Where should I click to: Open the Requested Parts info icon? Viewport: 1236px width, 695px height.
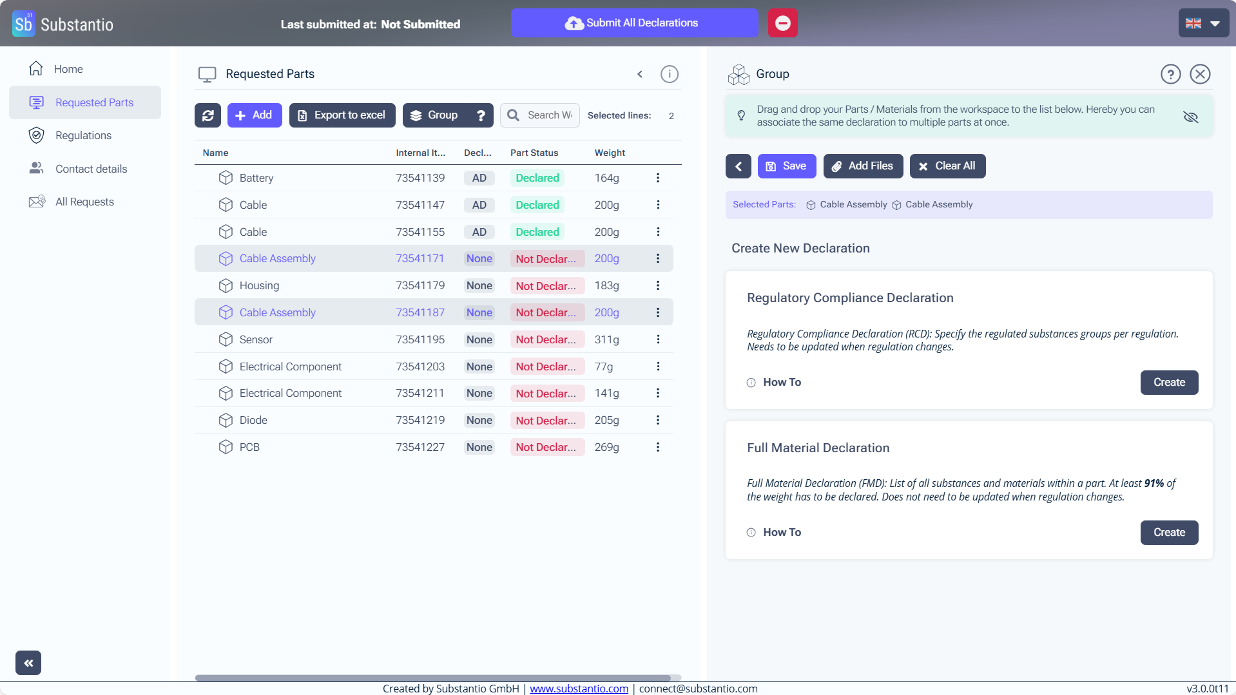(669, 74)
